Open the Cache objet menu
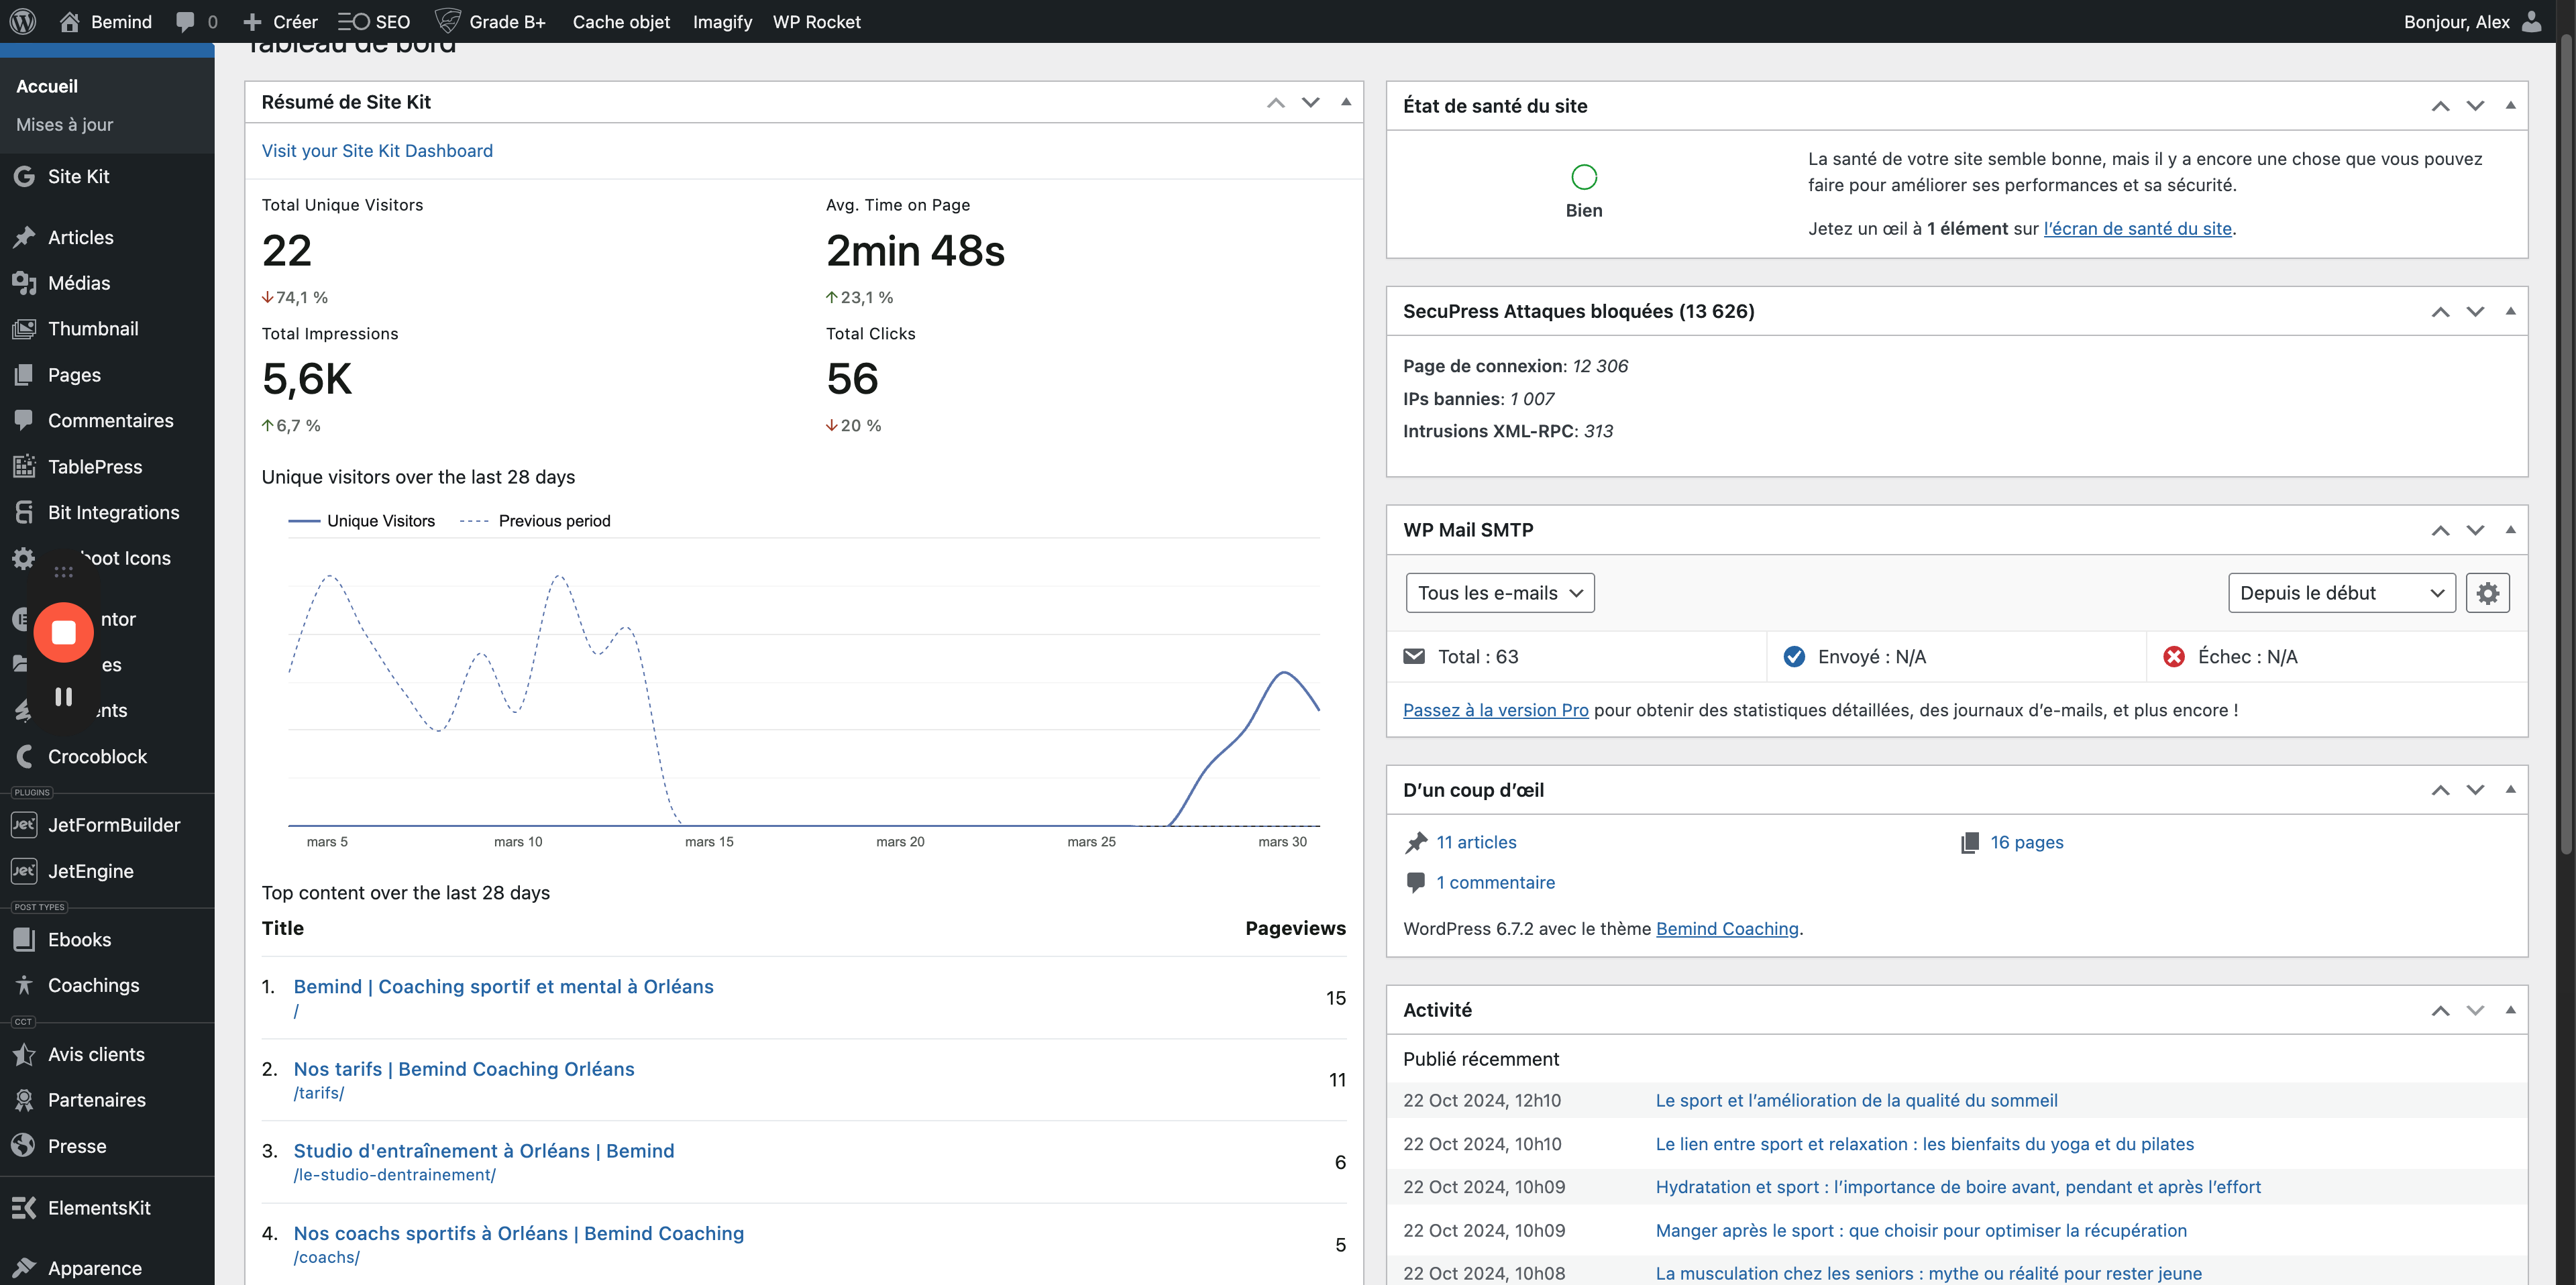This screenshot has width=2576, height=1285. click(x=621, y=21)
